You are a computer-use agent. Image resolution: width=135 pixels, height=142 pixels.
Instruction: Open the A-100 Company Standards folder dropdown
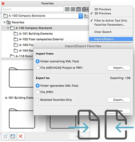click(x=80, y=16)
